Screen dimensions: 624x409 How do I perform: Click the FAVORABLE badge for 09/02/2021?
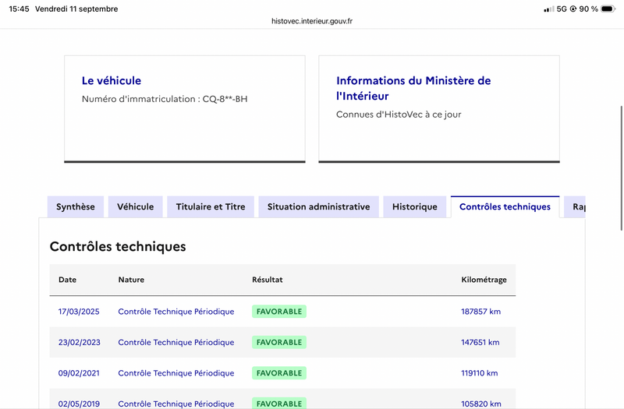[x=279, y=373]
